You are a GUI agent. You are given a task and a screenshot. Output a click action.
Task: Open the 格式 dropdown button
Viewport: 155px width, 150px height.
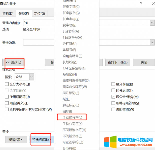click(16, 139)
